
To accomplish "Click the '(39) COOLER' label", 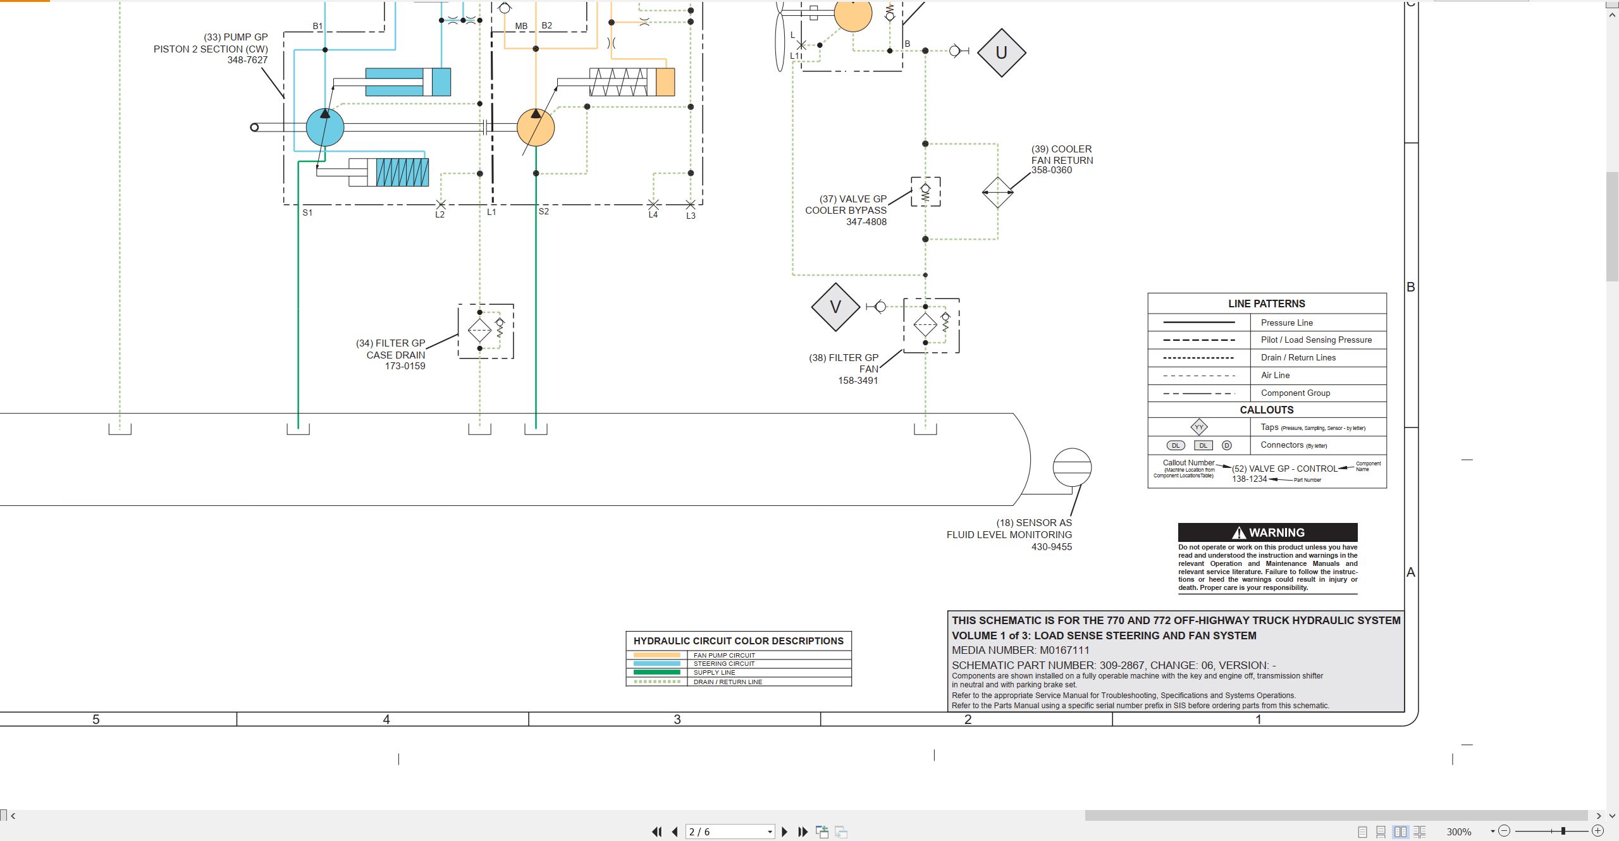I will (x=1062, y=149).
